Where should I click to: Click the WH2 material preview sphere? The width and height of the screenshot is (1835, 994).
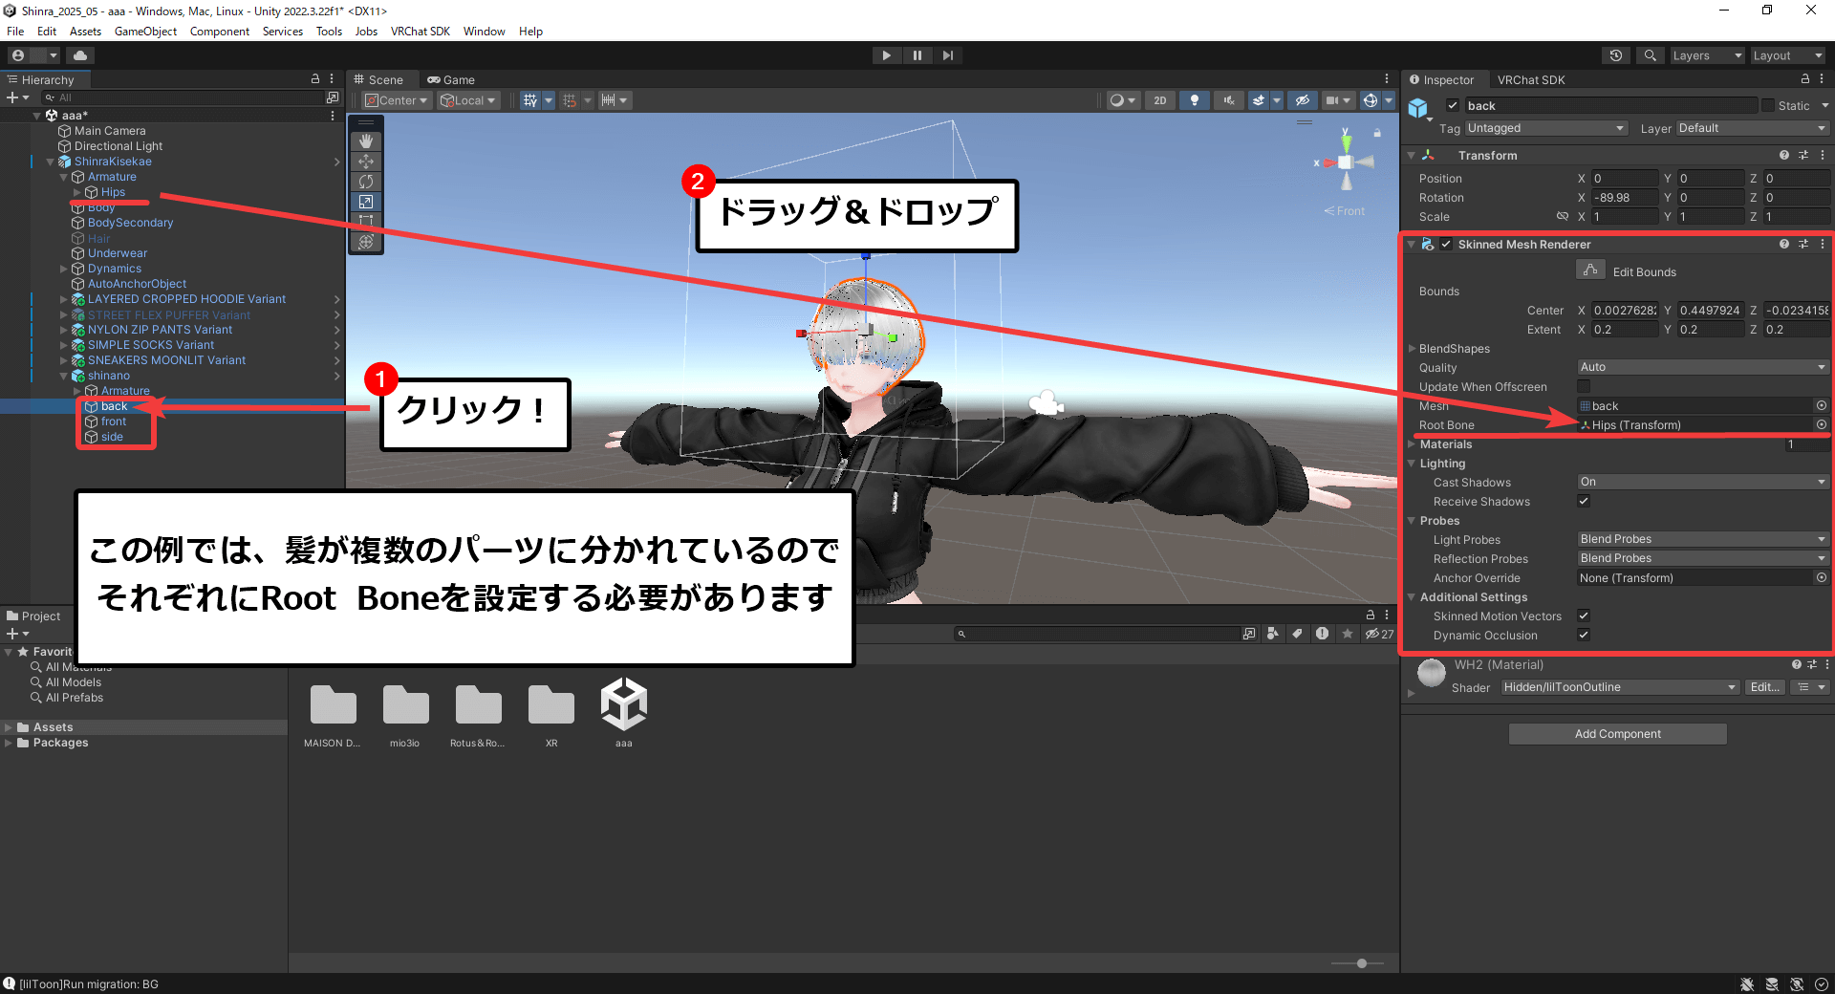[x=1431, y=673]
